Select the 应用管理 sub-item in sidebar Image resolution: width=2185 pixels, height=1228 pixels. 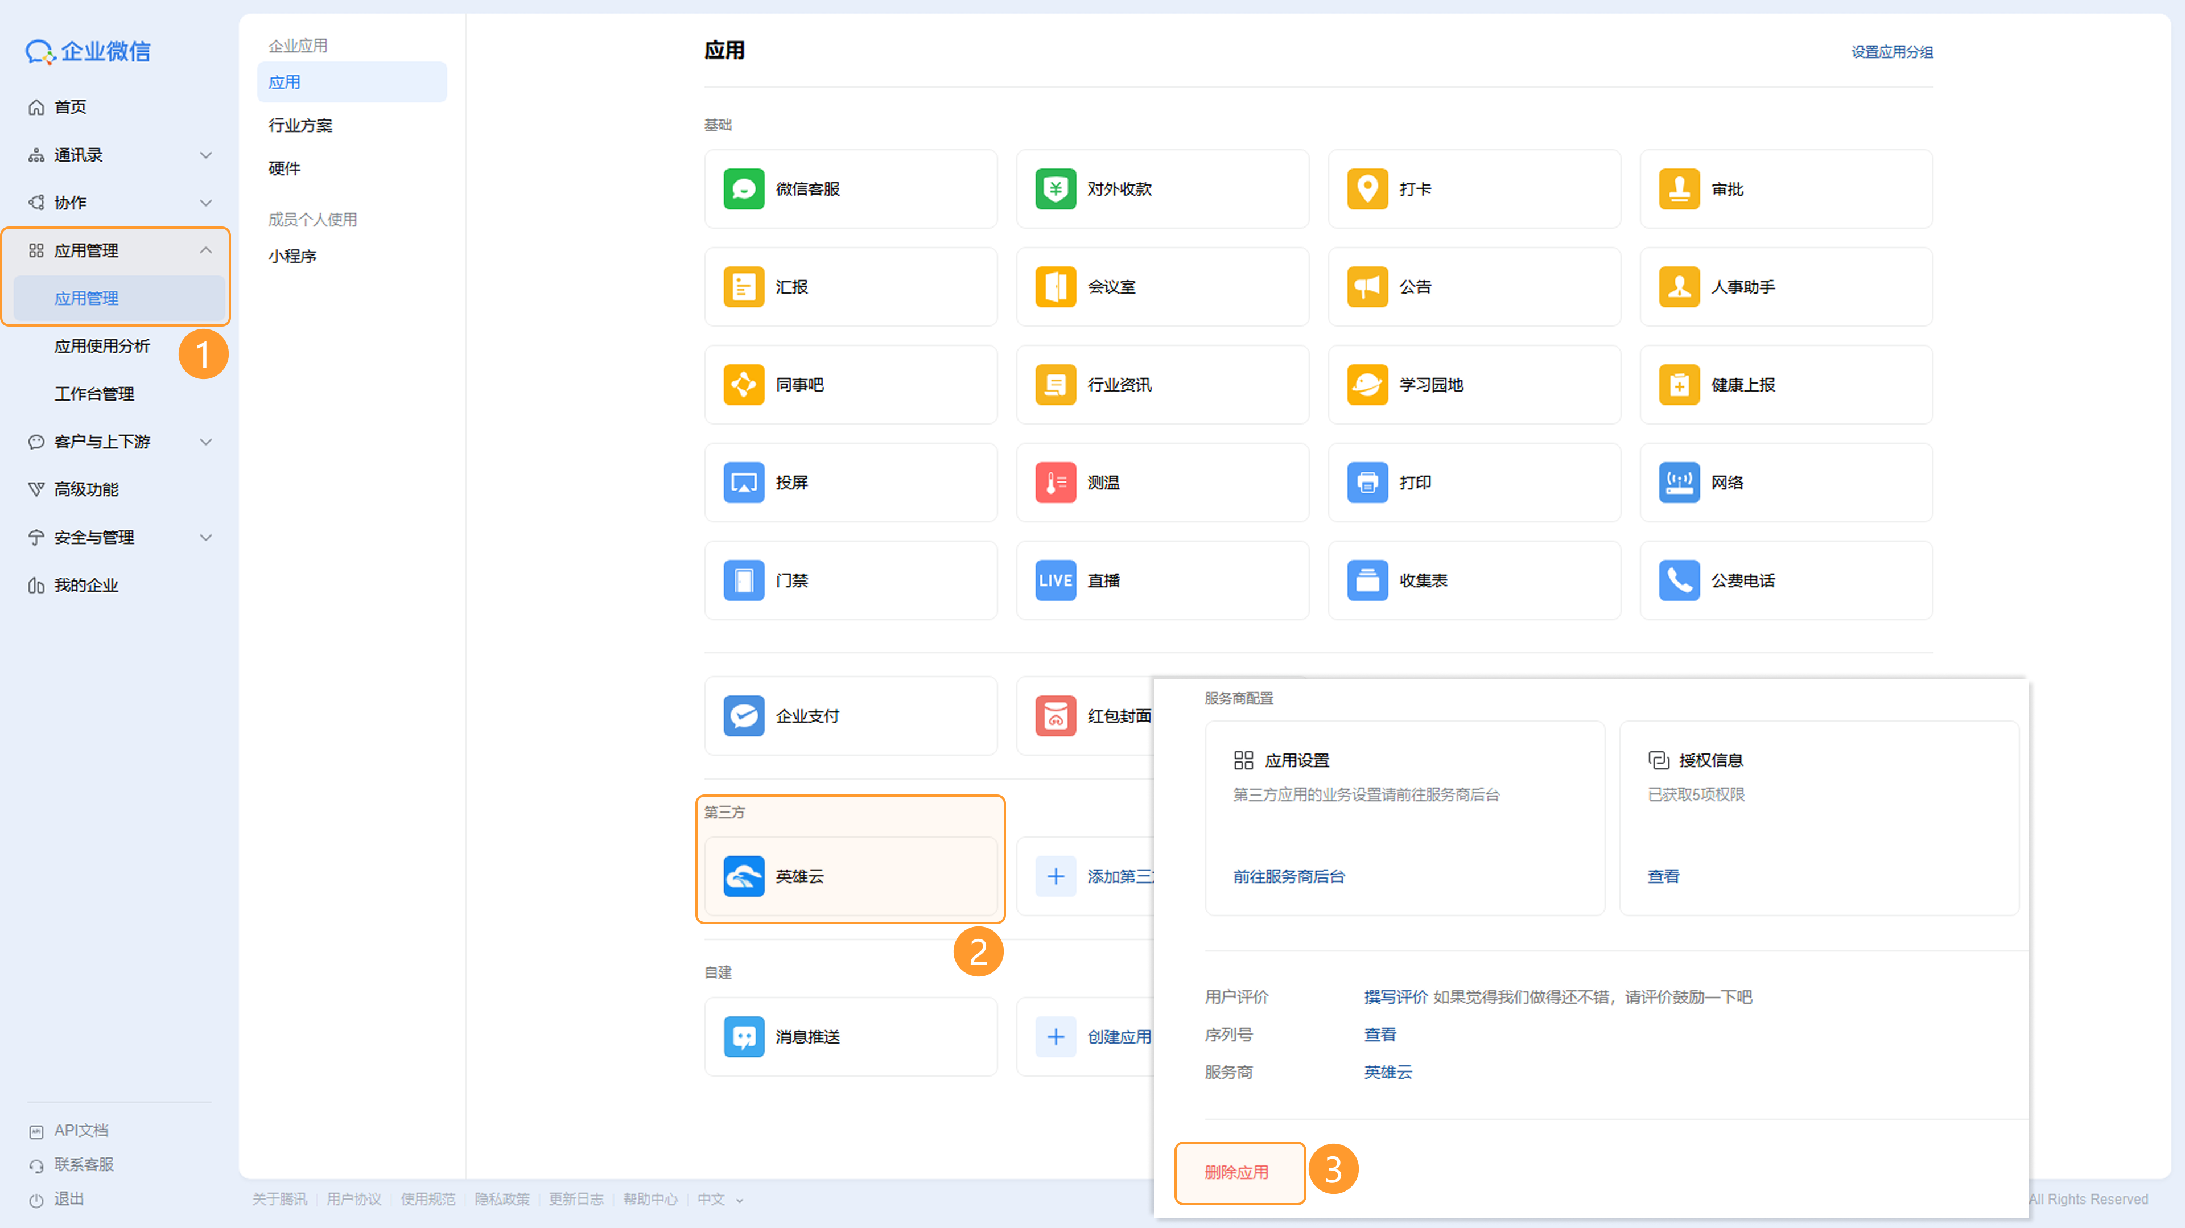pyautogui.click(x=119, y=299)
